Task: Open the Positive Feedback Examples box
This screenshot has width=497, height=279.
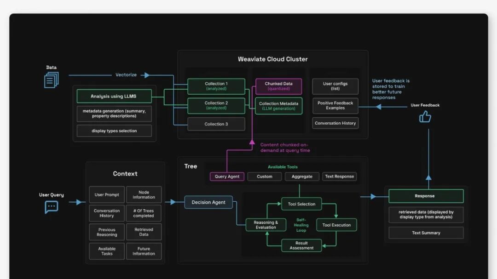Action: [335, 105]
